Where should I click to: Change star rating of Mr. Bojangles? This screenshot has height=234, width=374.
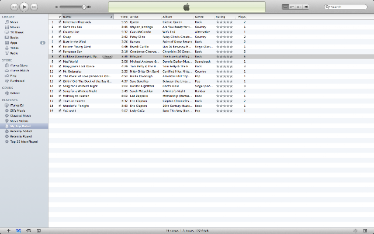click(224, 71)
